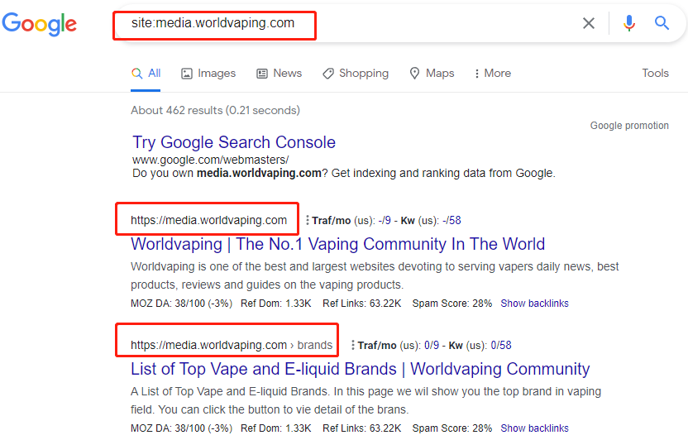The height and width of the screenshot is (440, 688).
Task: Select the All results tab
Action: [146, 74]
